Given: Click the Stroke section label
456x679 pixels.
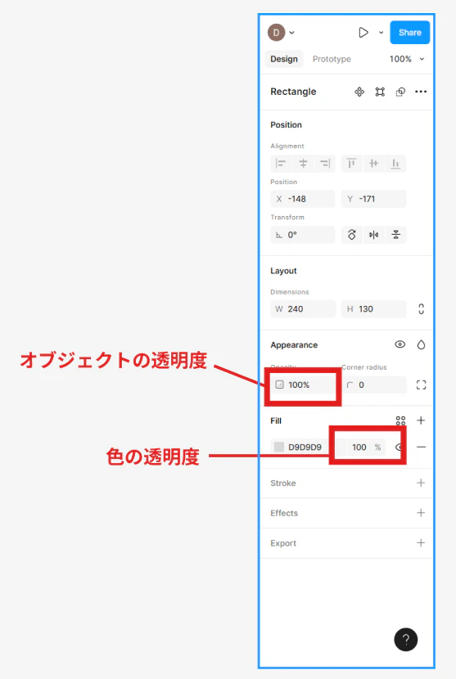Looking at the screenshot, I should pos(283,483).
